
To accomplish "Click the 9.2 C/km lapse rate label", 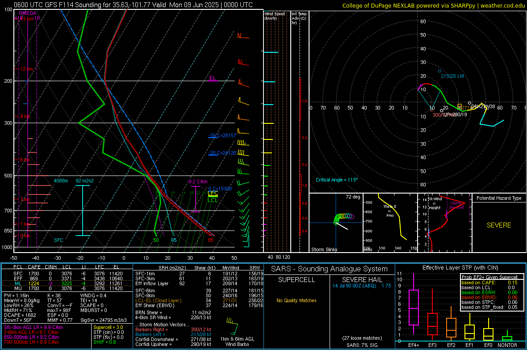I will 198,181.
